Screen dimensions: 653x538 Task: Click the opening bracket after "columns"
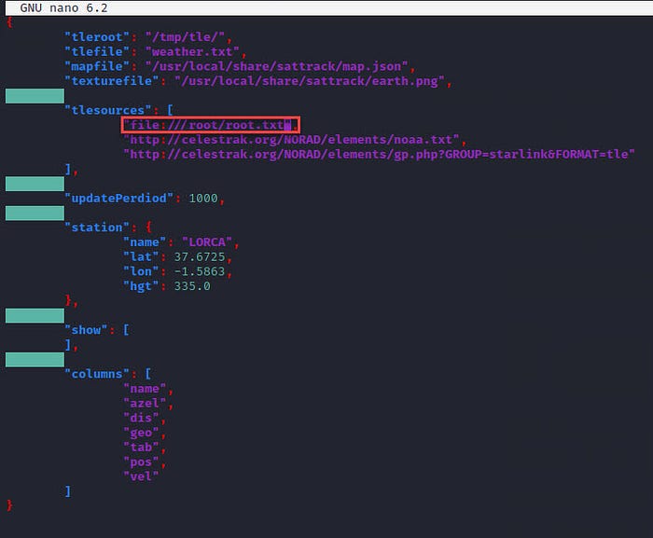[147, 374]
